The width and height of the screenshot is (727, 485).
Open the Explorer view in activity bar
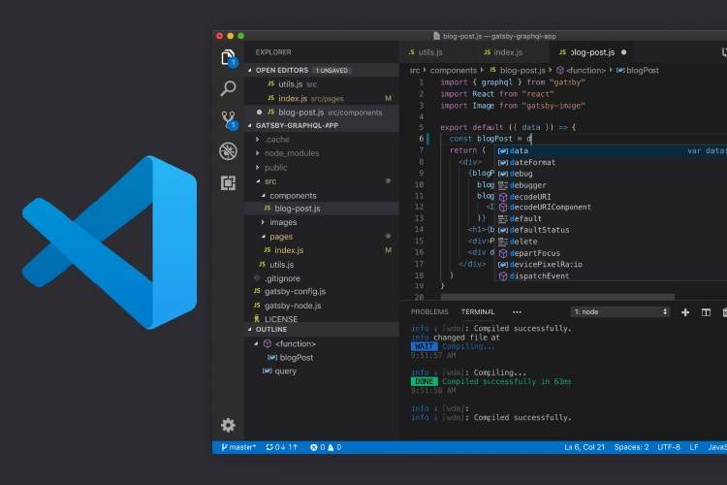pyautogui.click(x=228, y=57)
